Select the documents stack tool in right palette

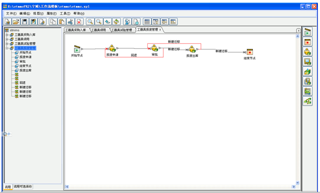click(307, 81)
